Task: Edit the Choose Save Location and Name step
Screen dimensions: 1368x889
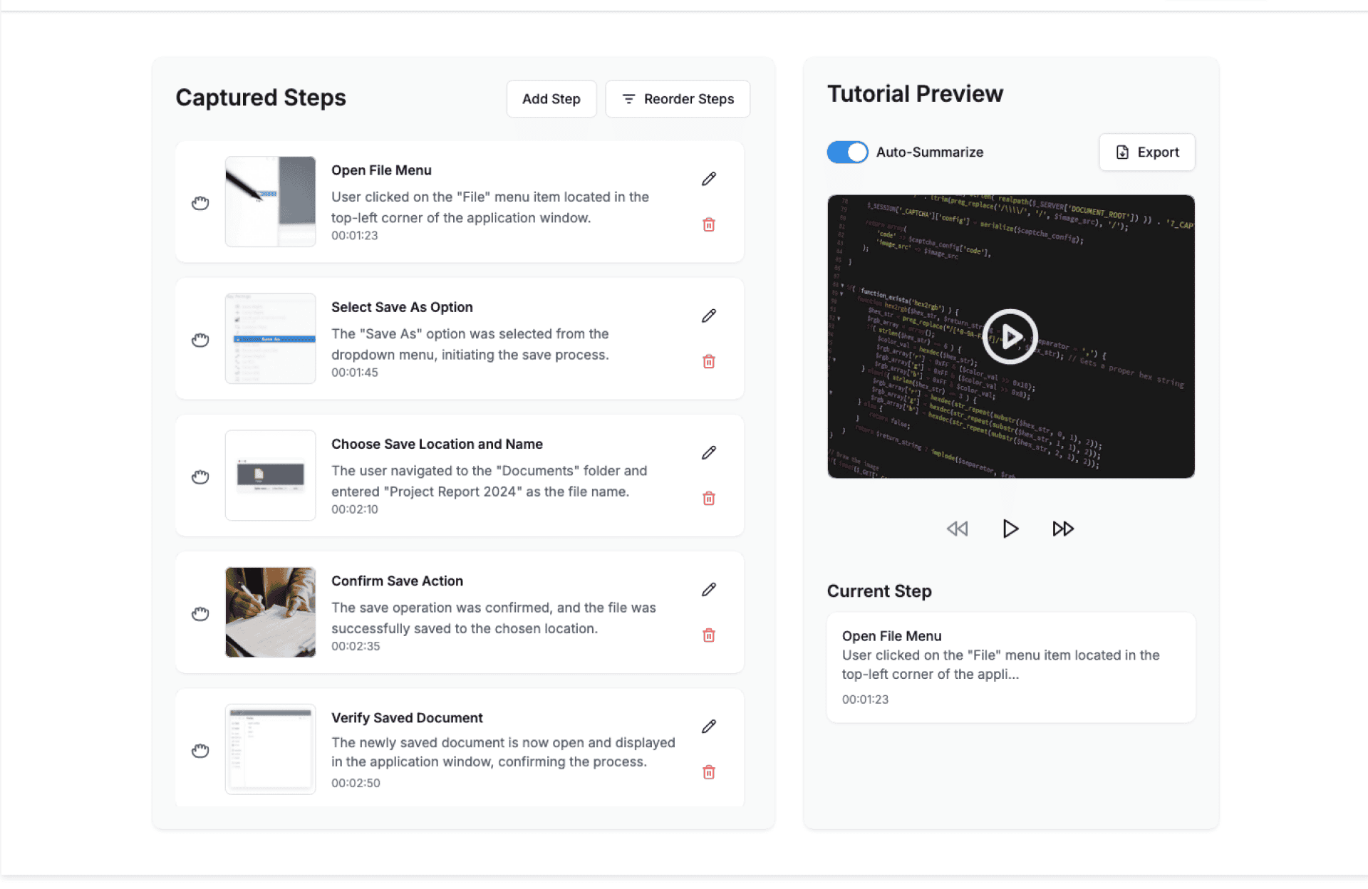Action: pos(708,453)
